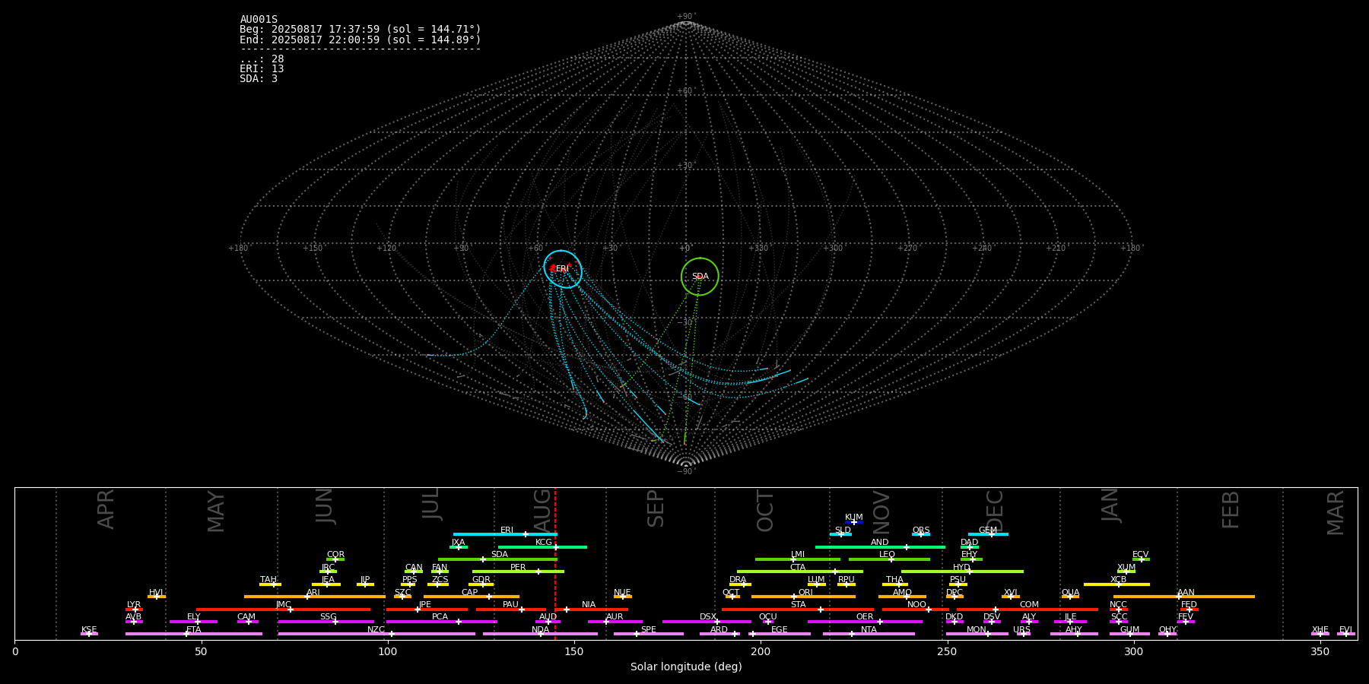Image resolution: width=1369 pixels, height=684 pixels.
Task: Click the NTA shower bar
Action: [869, 634]
